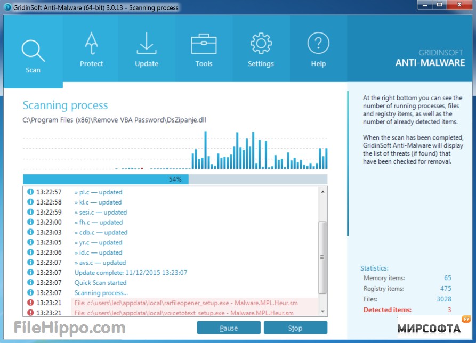Click the 54% scan progress bar
Screen dimensions: 476x343
click(x=175, y=179)
